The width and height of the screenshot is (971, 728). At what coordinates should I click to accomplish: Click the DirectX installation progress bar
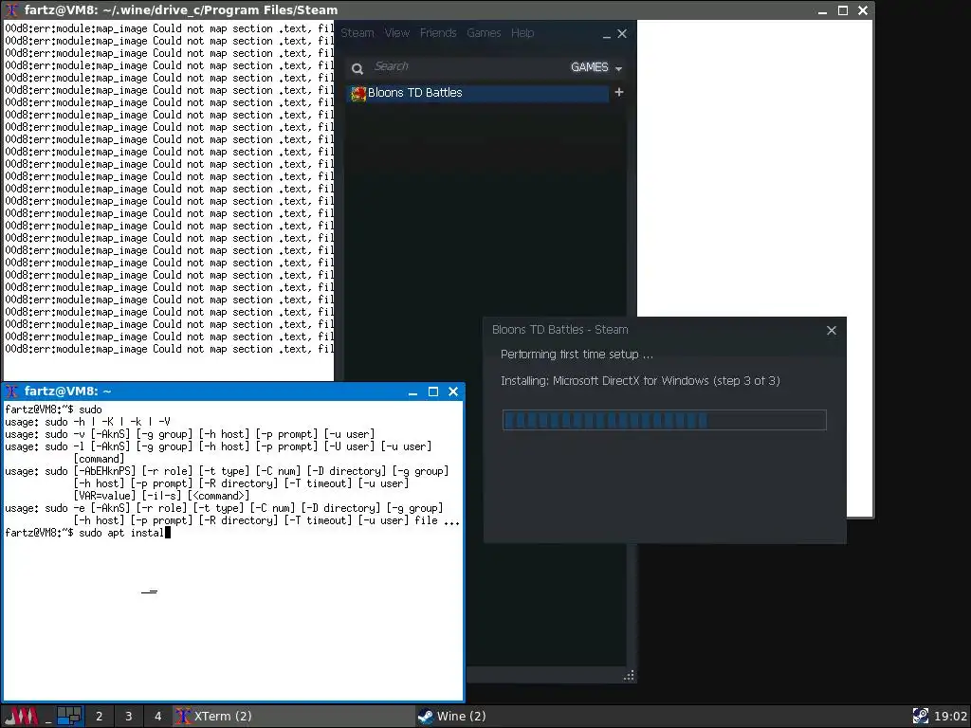665,420
